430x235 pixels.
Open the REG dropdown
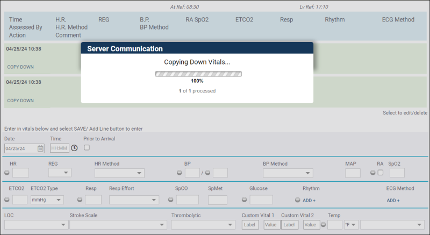(60, 173)
